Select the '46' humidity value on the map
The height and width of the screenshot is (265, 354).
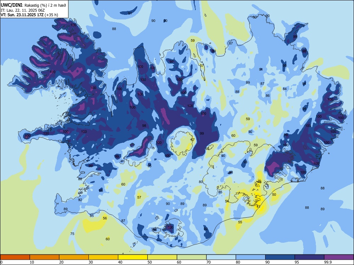259,182
